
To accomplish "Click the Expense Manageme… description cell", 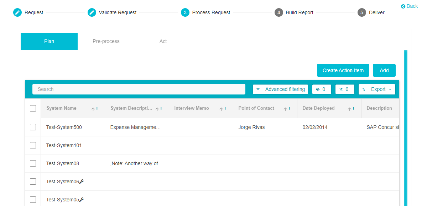I will (x=136, y=127).
